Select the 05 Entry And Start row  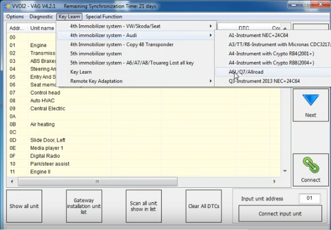[x=32, y=77]
